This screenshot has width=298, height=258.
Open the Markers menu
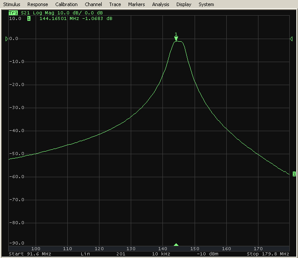coord(136,4)
